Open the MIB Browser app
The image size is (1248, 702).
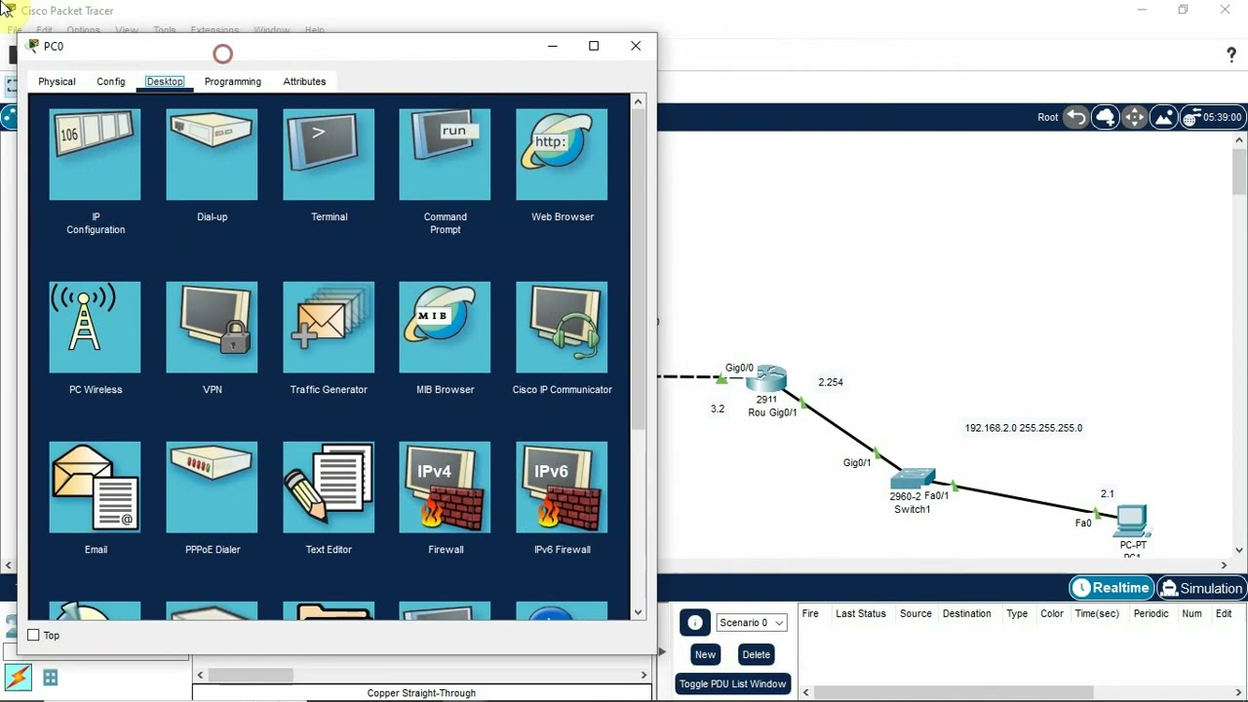coord(445,328)
